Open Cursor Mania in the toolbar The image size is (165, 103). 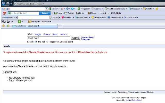click(131, 18)
